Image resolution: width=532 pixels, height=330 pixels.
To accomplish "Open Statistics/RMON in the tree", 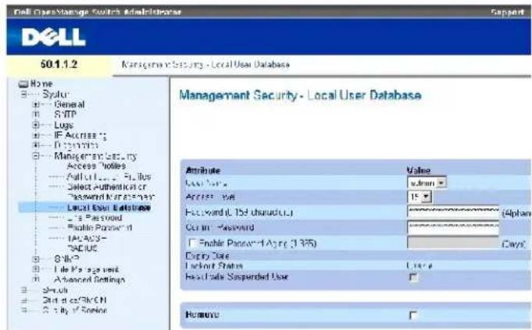I will click(x=74, y=300).
